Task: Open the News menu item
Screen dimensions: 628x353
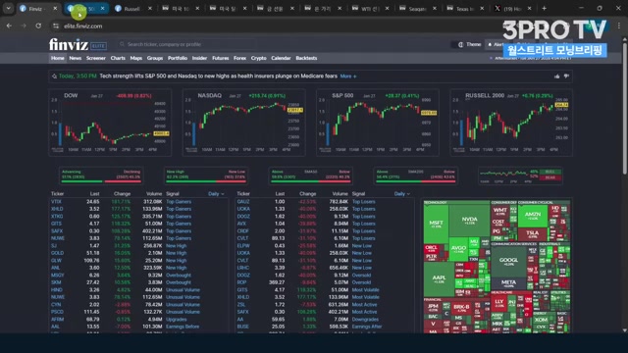Action: coord(75,58)
